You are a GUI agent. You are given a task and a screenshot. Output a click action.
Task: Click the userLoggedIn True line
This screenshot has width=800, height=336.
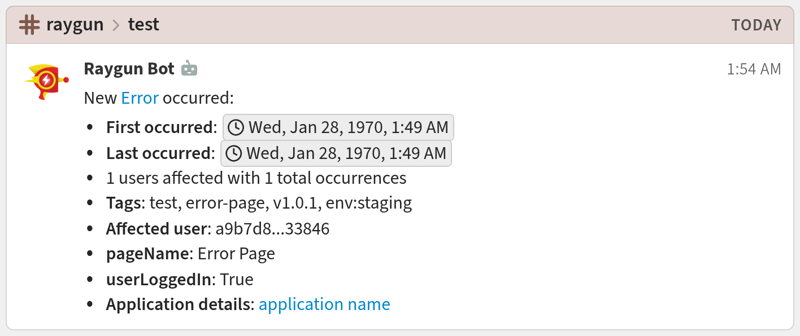[180, 280]
